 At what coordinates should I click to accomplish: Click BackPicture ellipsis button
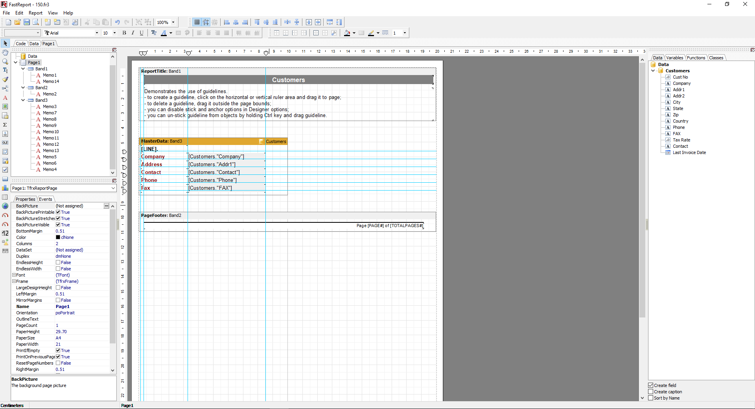(106, 206)
